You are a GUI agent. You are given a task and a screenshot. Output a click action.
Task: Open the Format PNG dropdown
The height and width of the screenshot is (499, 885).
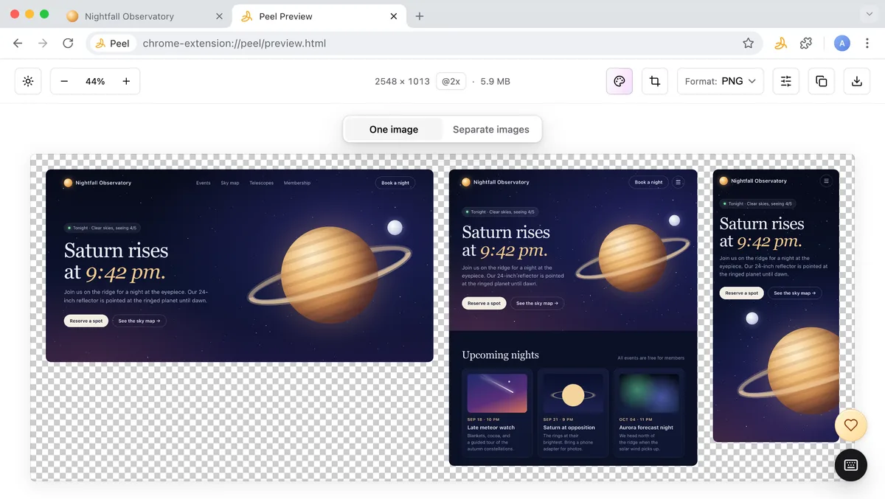(x=720, y=81)
